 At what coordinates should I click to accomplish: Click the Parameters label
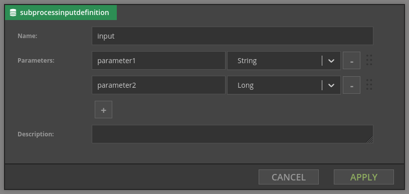coord(36,61)
